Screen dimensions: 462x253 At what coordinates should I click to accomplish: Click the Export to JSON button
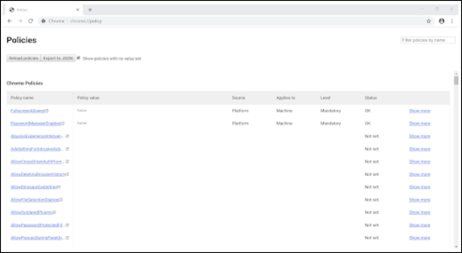pyautogui.click(x=58, y=58)
